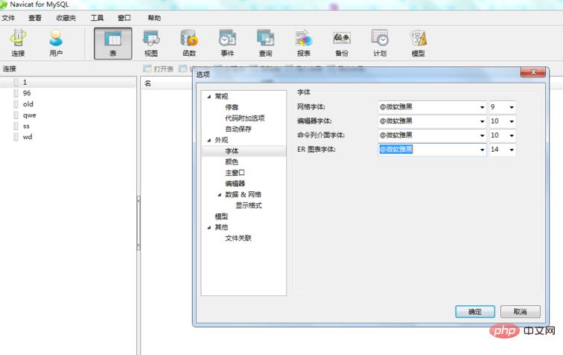Open the ER 图表字体 size dropdown

click(511, 150)
